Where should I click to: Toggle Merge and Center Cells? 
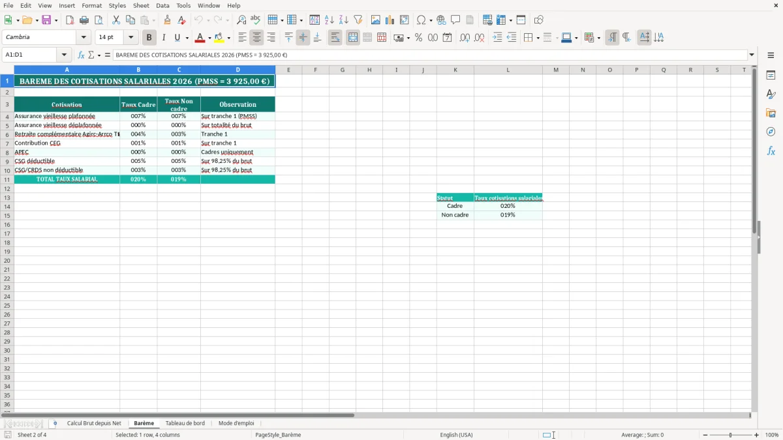click(353, 38)
